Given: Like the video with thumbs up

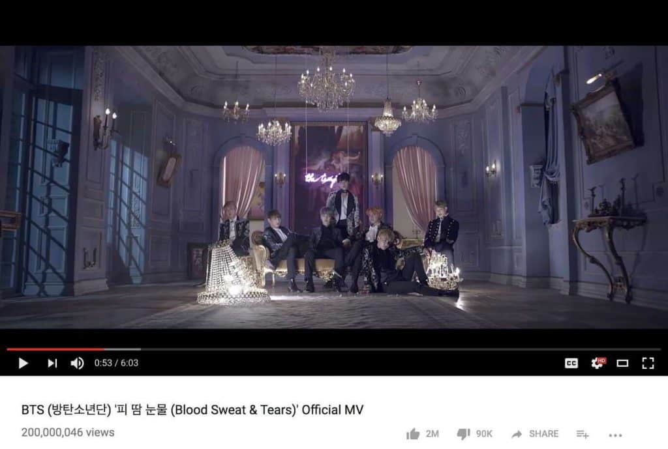Looking at the screenshot, I should [413, 433].
